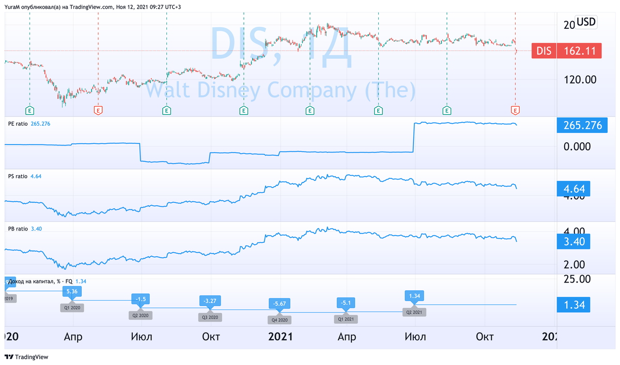Select the PS ratio indicator legend
Viewport: 620px width, 365px height.
[x=25, y=176]
